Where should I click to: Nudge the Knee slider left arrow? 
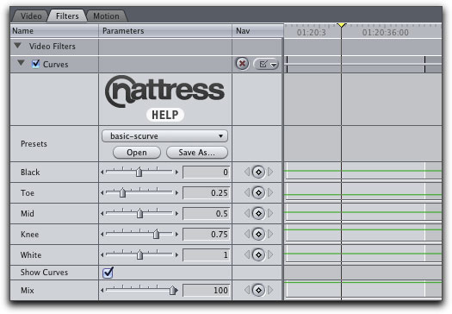pos(102,234)
